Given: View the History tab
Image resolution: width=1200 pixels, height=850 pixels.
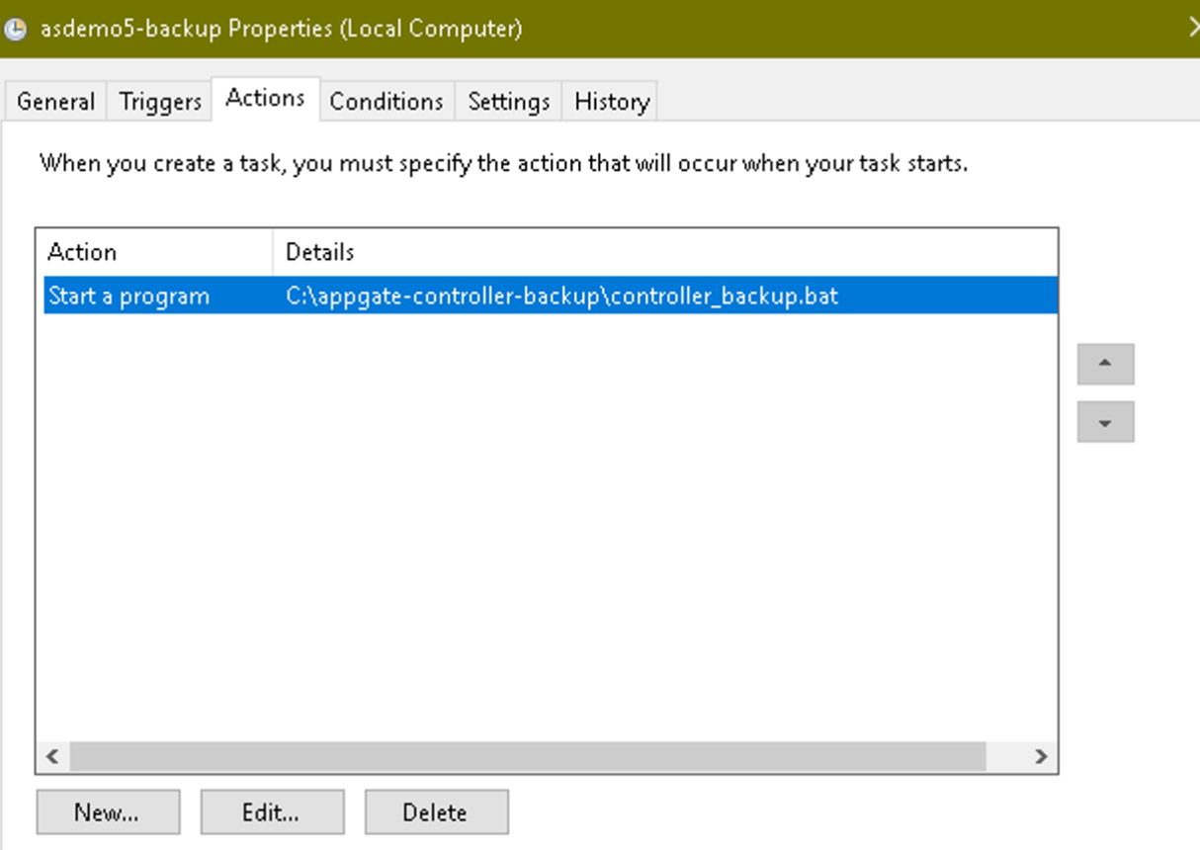Looking at the screenshot, I should click(610, 100).
